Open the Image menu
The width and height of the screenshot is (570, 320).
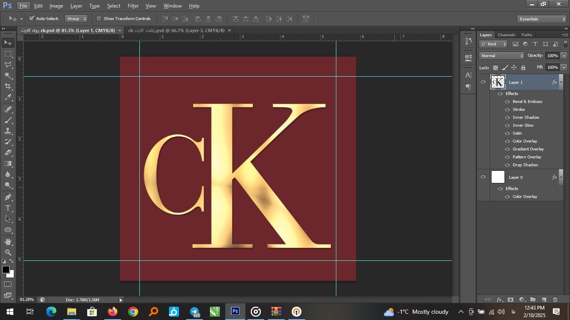coord(56,6)
